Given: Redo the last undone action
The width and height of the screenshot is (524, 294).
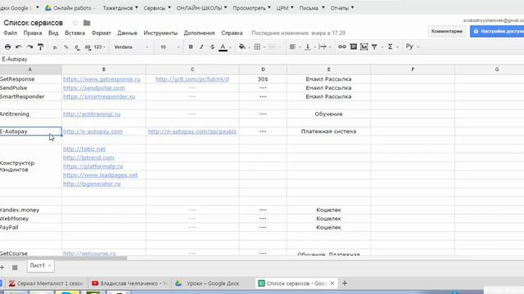Looking at the screenshot, I should click(29, 47).
